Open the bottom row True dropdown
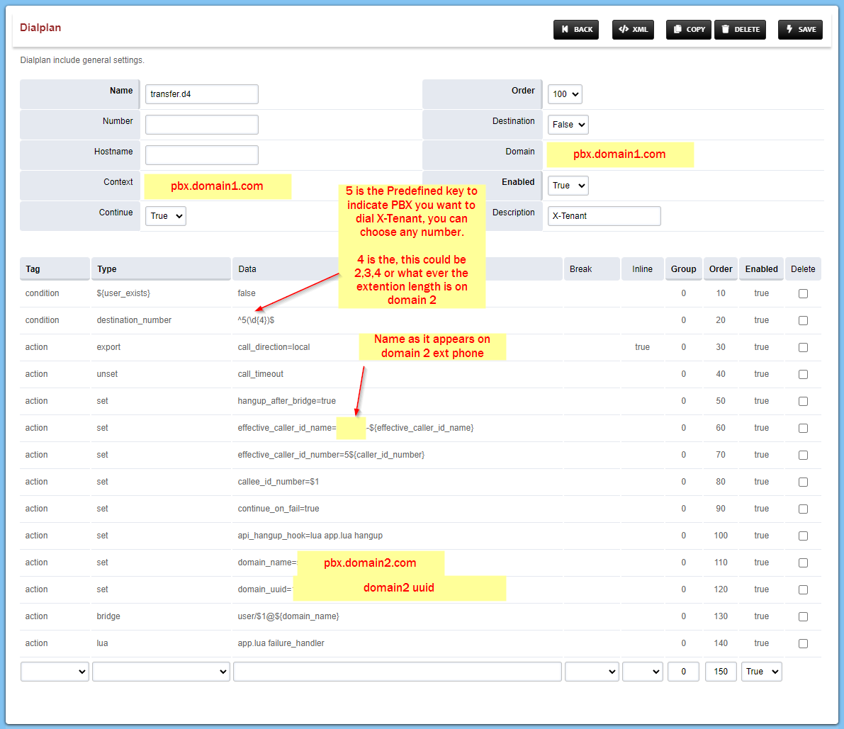This screenshot has width=844, height=729. point(761,671)
